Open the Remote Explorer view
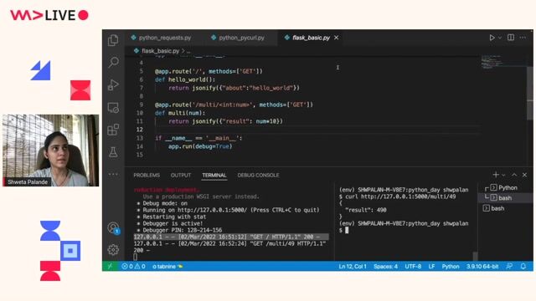Image resolution: width=536 pixels, height=301 pixels. pyautogui.click(x=113, y=108)
